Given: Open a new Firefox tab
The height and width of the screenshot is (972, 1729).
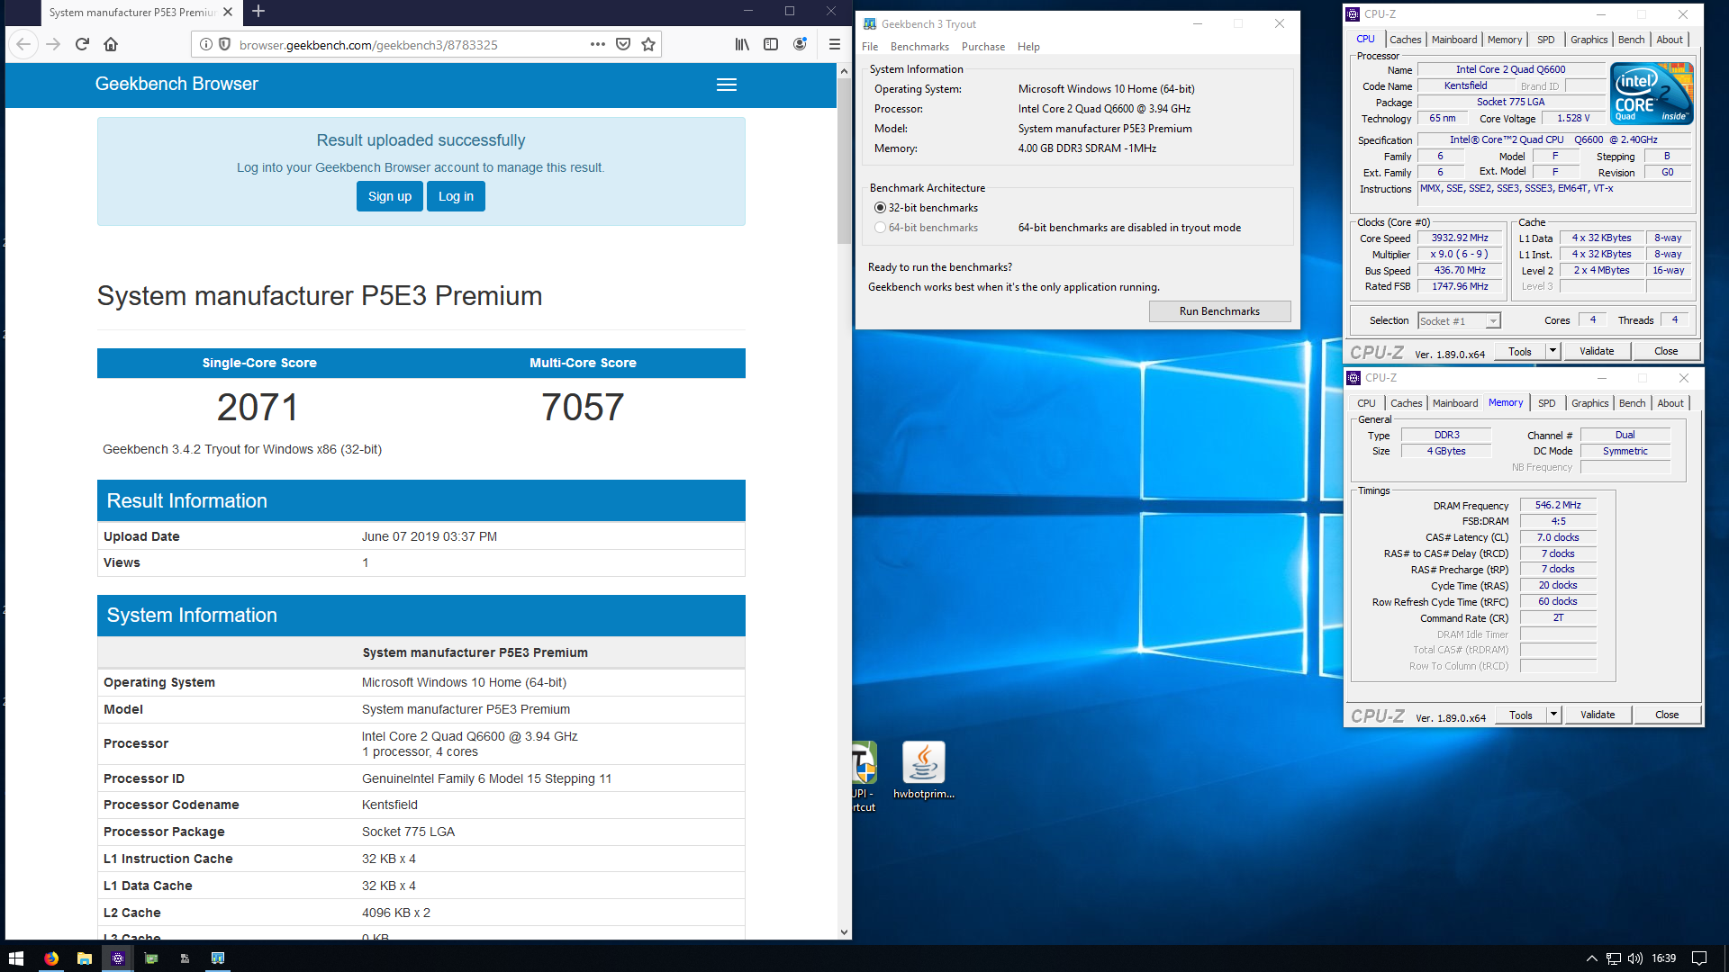Looking at the screenshot, I should click(x=258, y=12).
